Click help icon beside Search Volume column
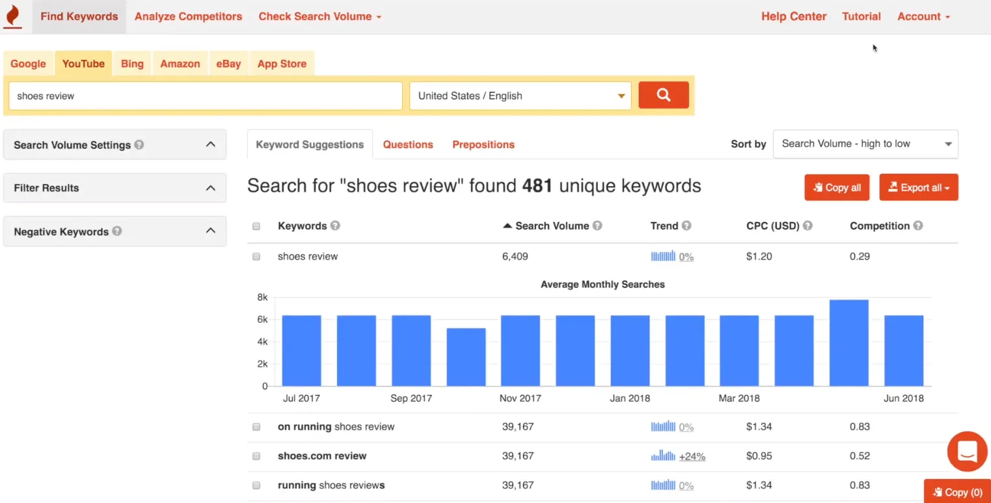991x503 pixels. click(x=597, y=226)
